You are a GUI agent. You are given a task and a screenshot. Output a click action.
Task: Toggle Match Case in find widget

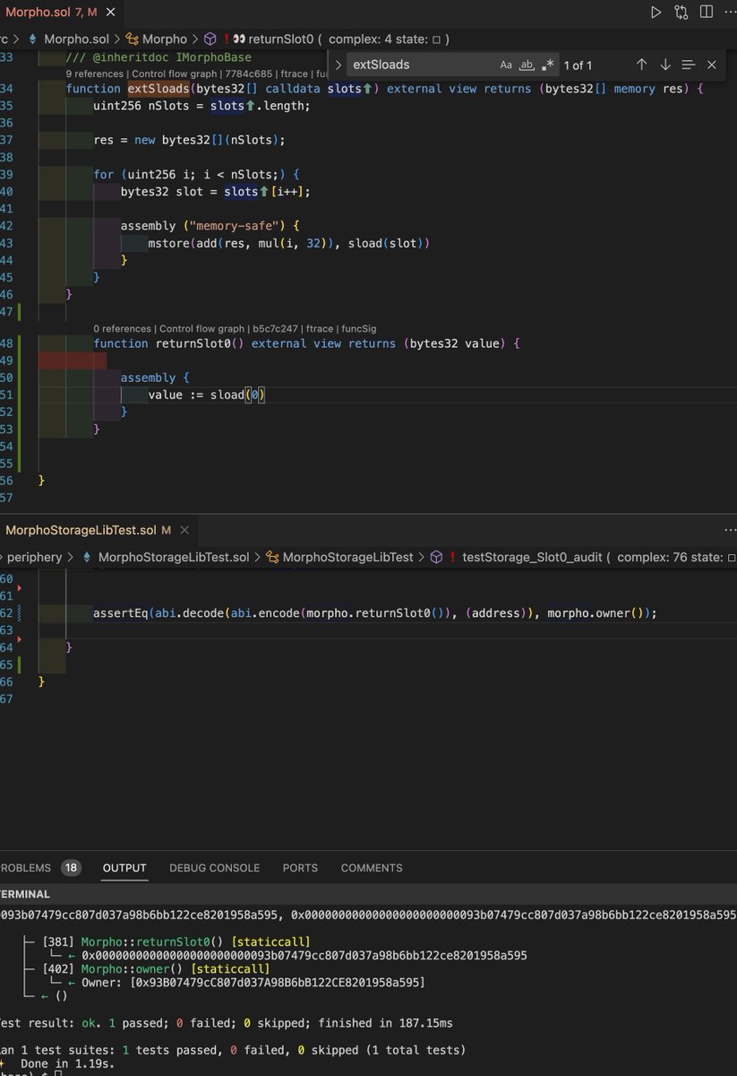(x=506, y=65)
